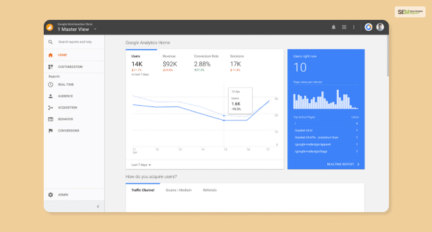Open the REALTIME REPORT link
Image resolution: width=432 pixels, height=232 pixels.
pos(340,164)
